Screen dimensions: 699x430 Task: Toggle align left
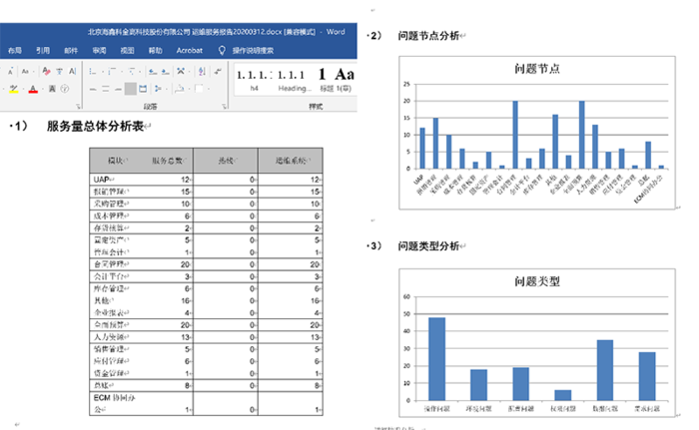[93, 89]
